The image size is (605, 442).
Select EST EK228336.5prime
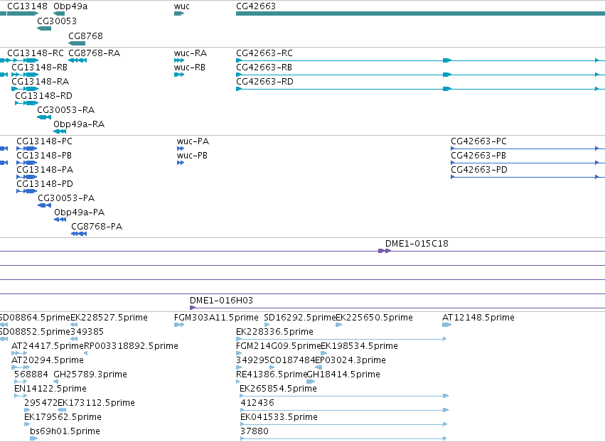pos(274,332)
